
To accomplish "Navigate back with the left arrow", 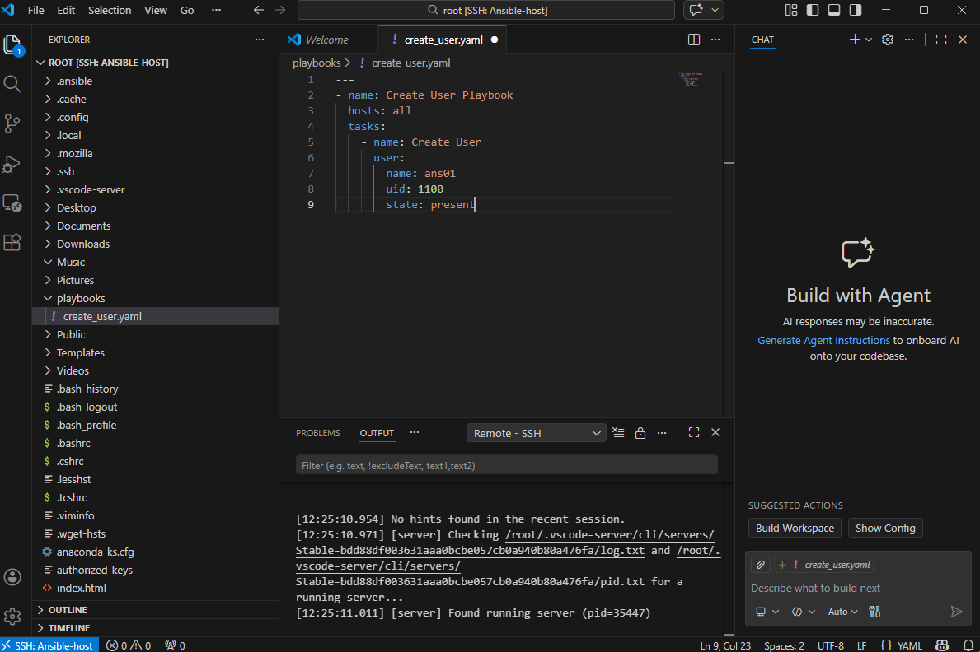I will coord(259,10).
